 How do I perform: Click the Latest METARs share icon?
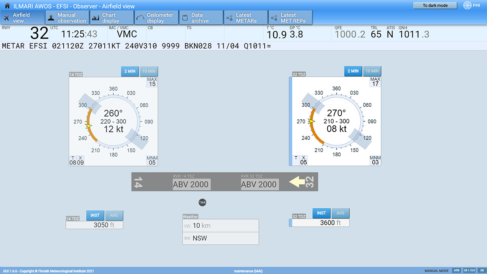229,18
